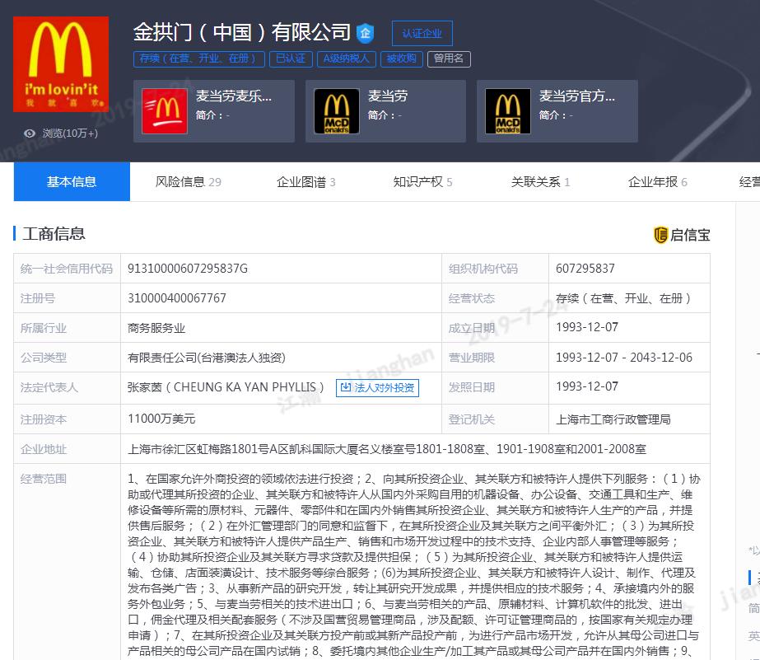The image size is (760, 660).
Task: Click the 已认证 tag
Action: click(291, 59)
